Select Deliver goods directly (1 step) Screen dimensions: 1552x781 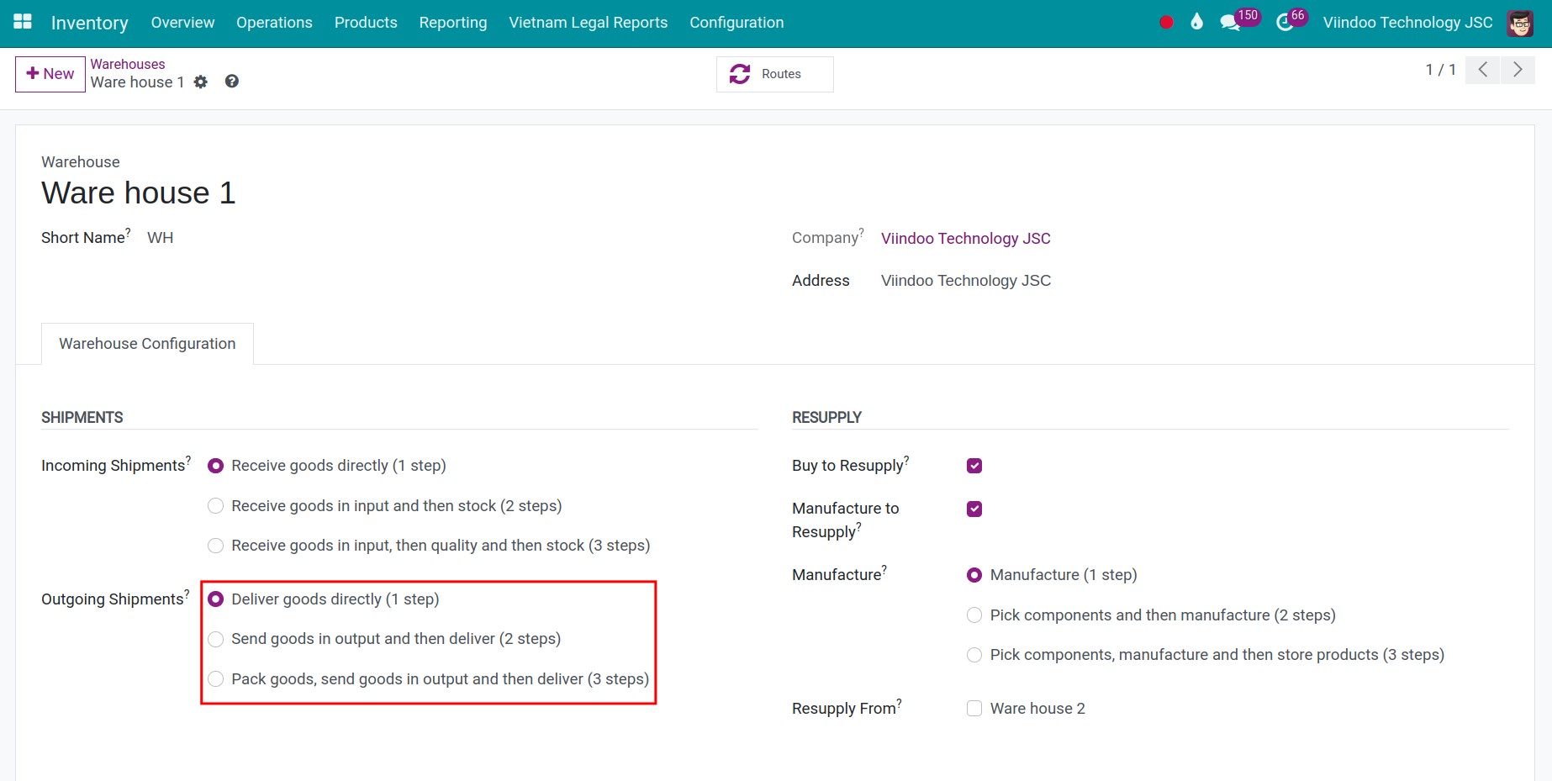[216, 599]
